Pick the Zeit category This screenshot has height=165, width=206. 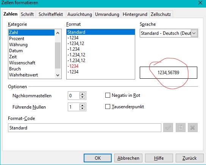coord(31,57)
